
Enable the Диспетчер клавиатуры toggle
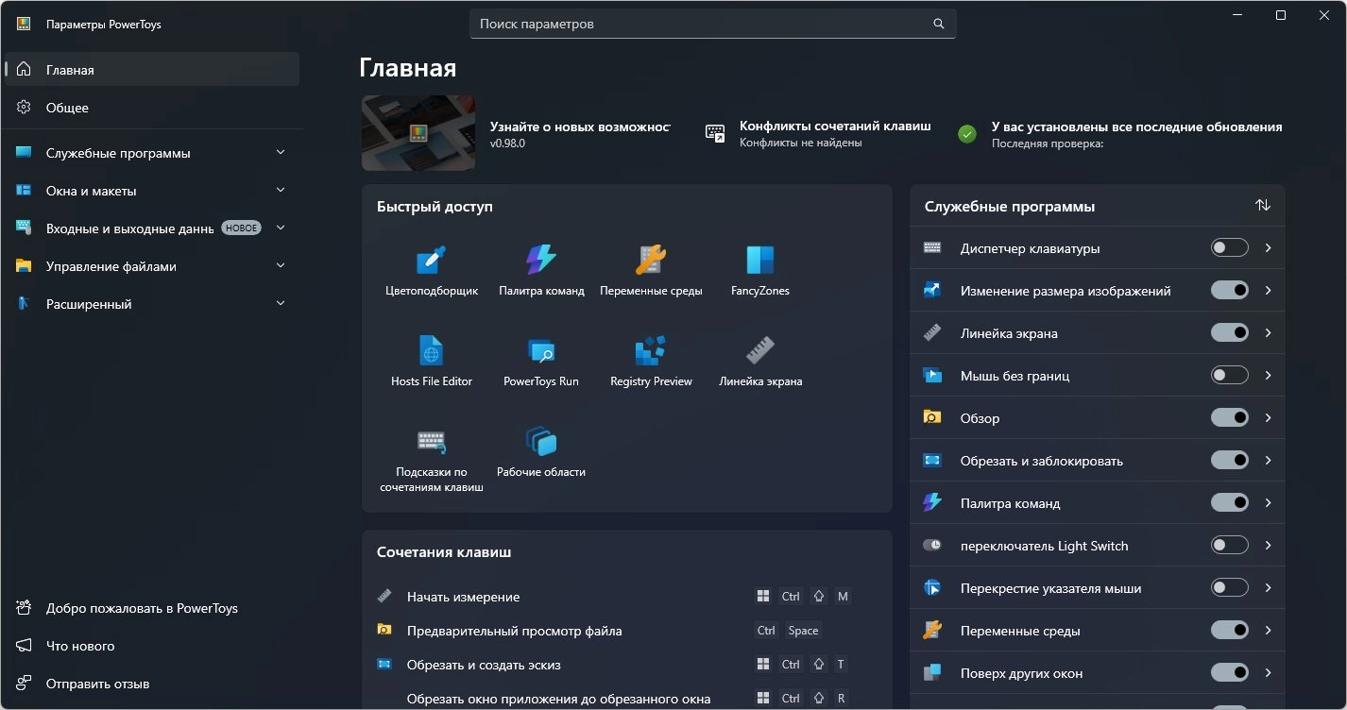[1230, 248]
